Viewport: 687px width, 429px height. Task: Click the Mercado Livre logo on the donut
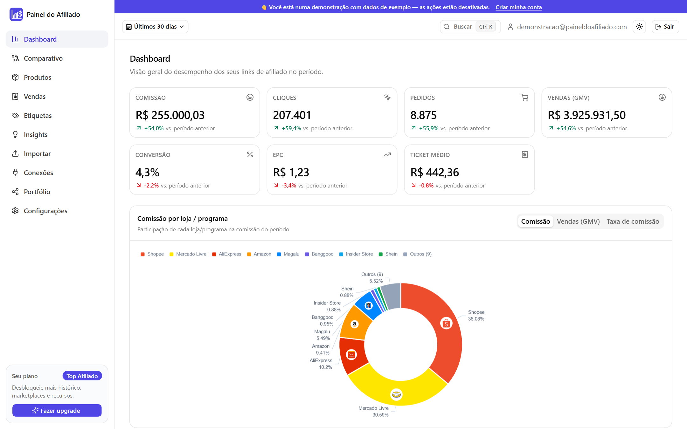coord(396,394)
